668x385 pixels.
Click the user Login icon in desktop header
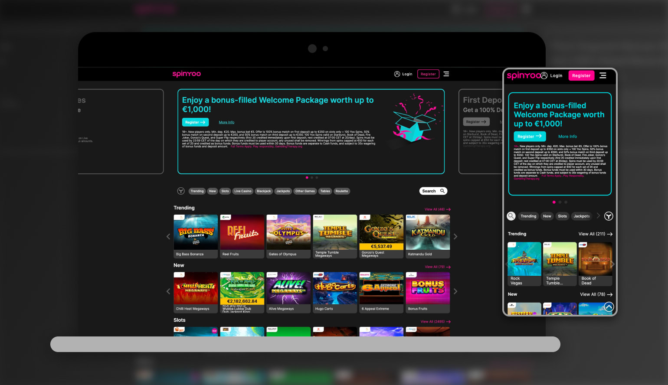397,74
